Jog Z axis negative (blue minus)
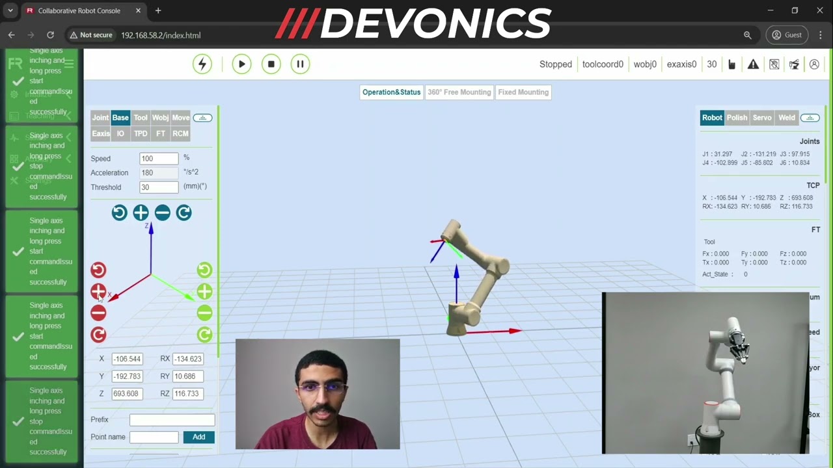 (x=162, y=213)
